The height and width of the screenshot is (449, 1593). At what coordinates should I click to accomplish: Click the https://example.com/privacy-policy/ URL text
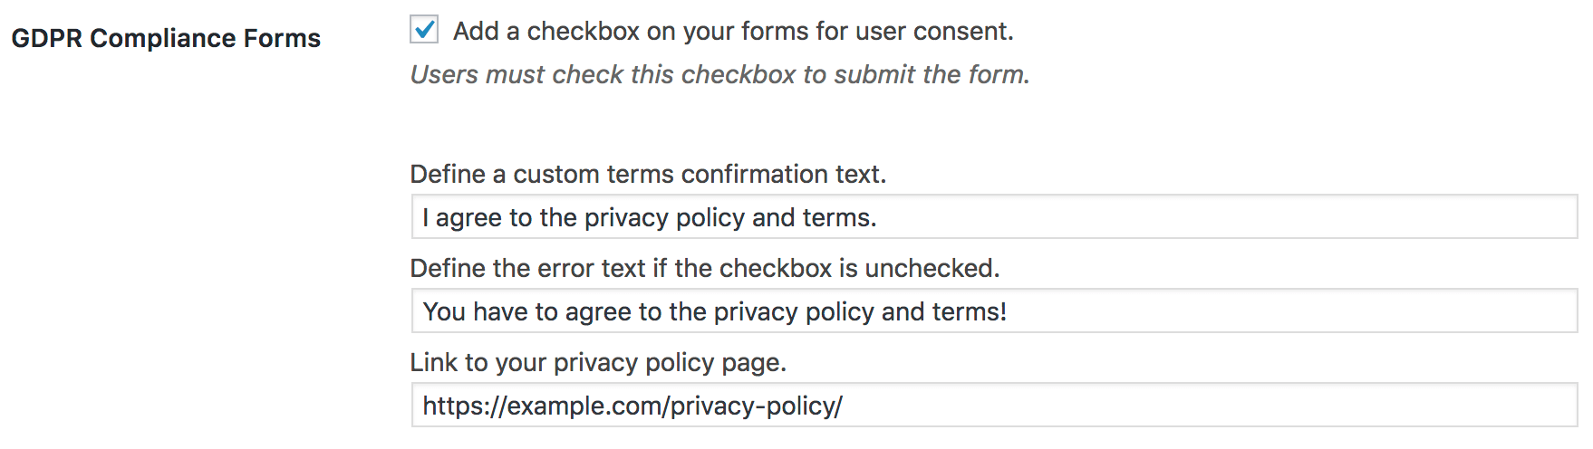632,406
